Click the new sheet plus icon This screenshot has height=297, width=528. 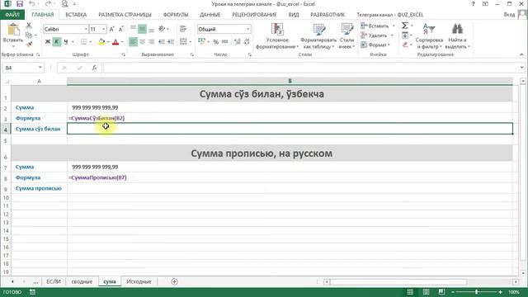174,281
